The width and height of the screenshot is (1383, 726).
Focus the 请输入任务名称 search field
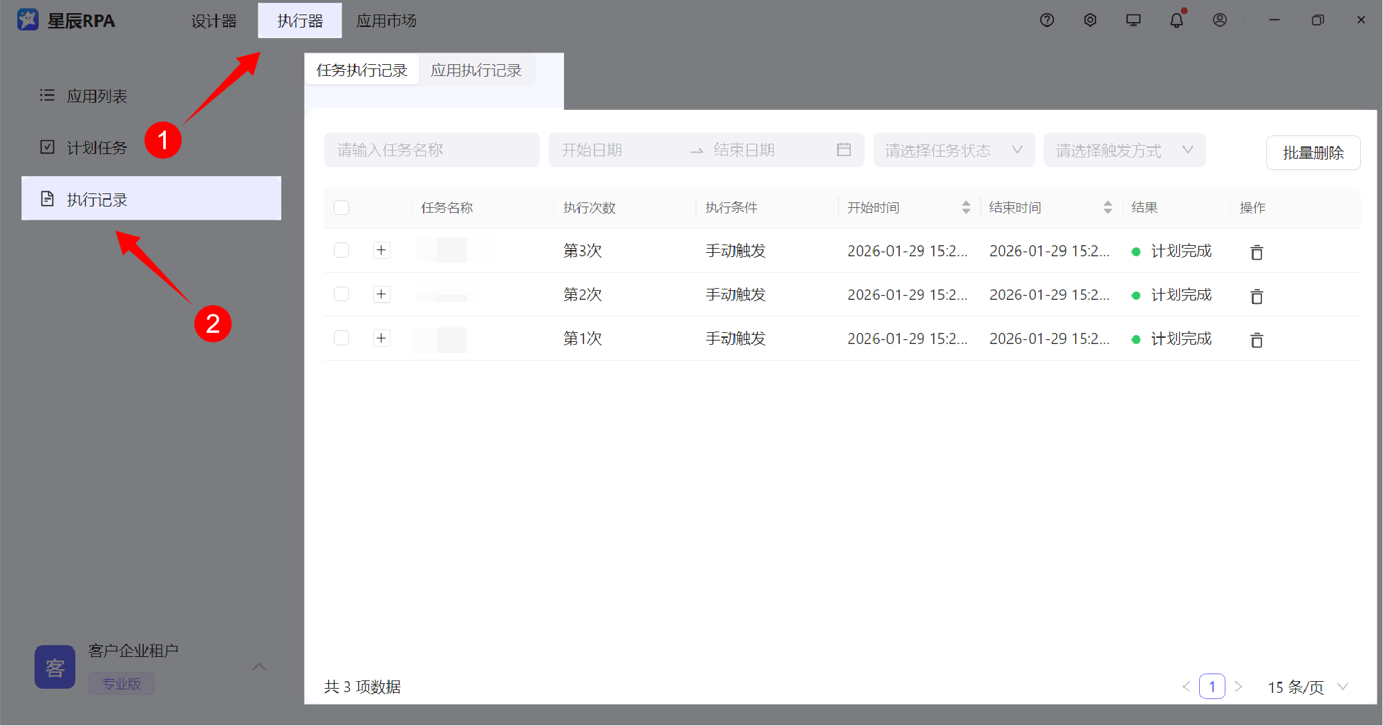[431, 150]
